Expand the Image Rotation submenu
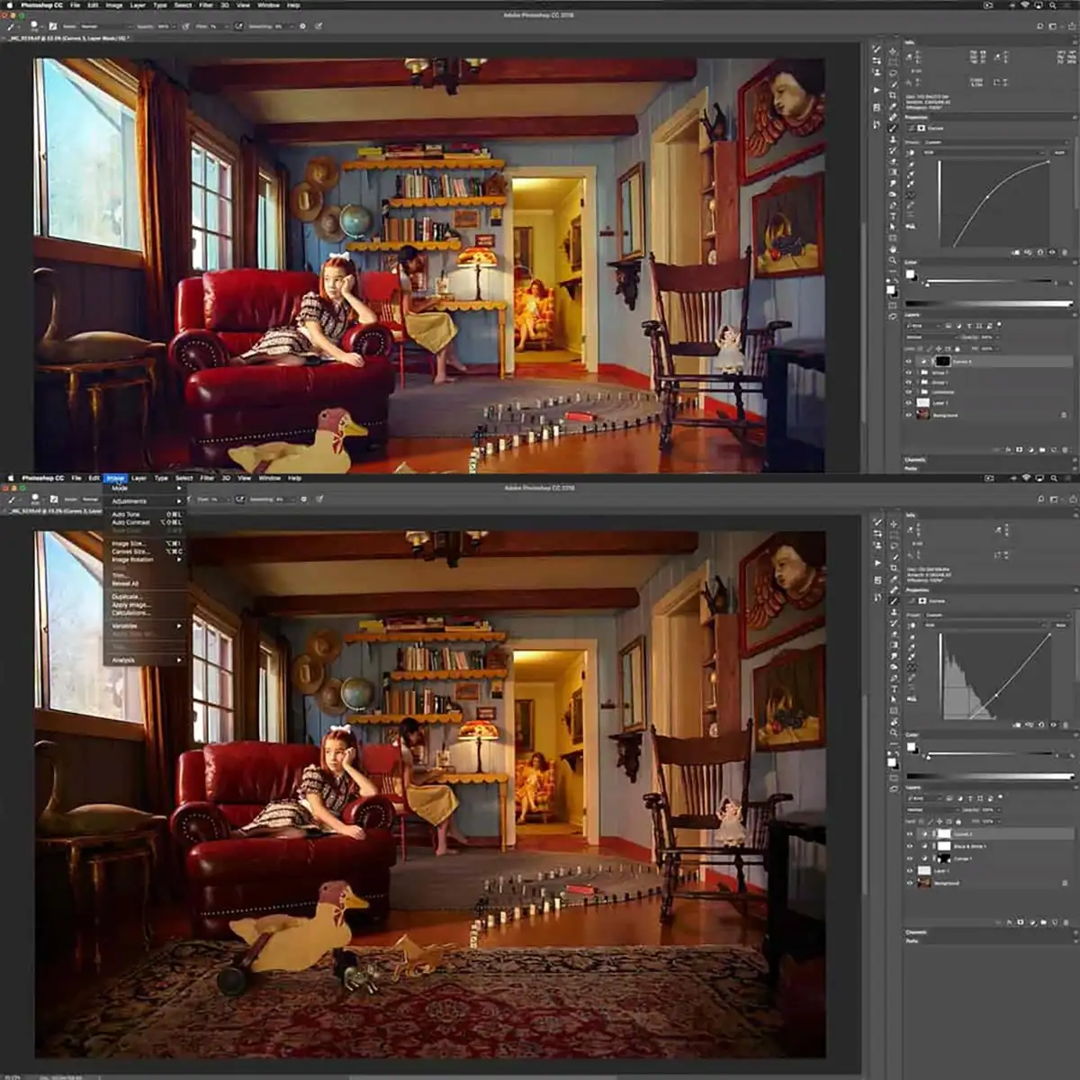Image resolution: width=1080 pixels, height=1080 pixels. (x=145, y=560)
